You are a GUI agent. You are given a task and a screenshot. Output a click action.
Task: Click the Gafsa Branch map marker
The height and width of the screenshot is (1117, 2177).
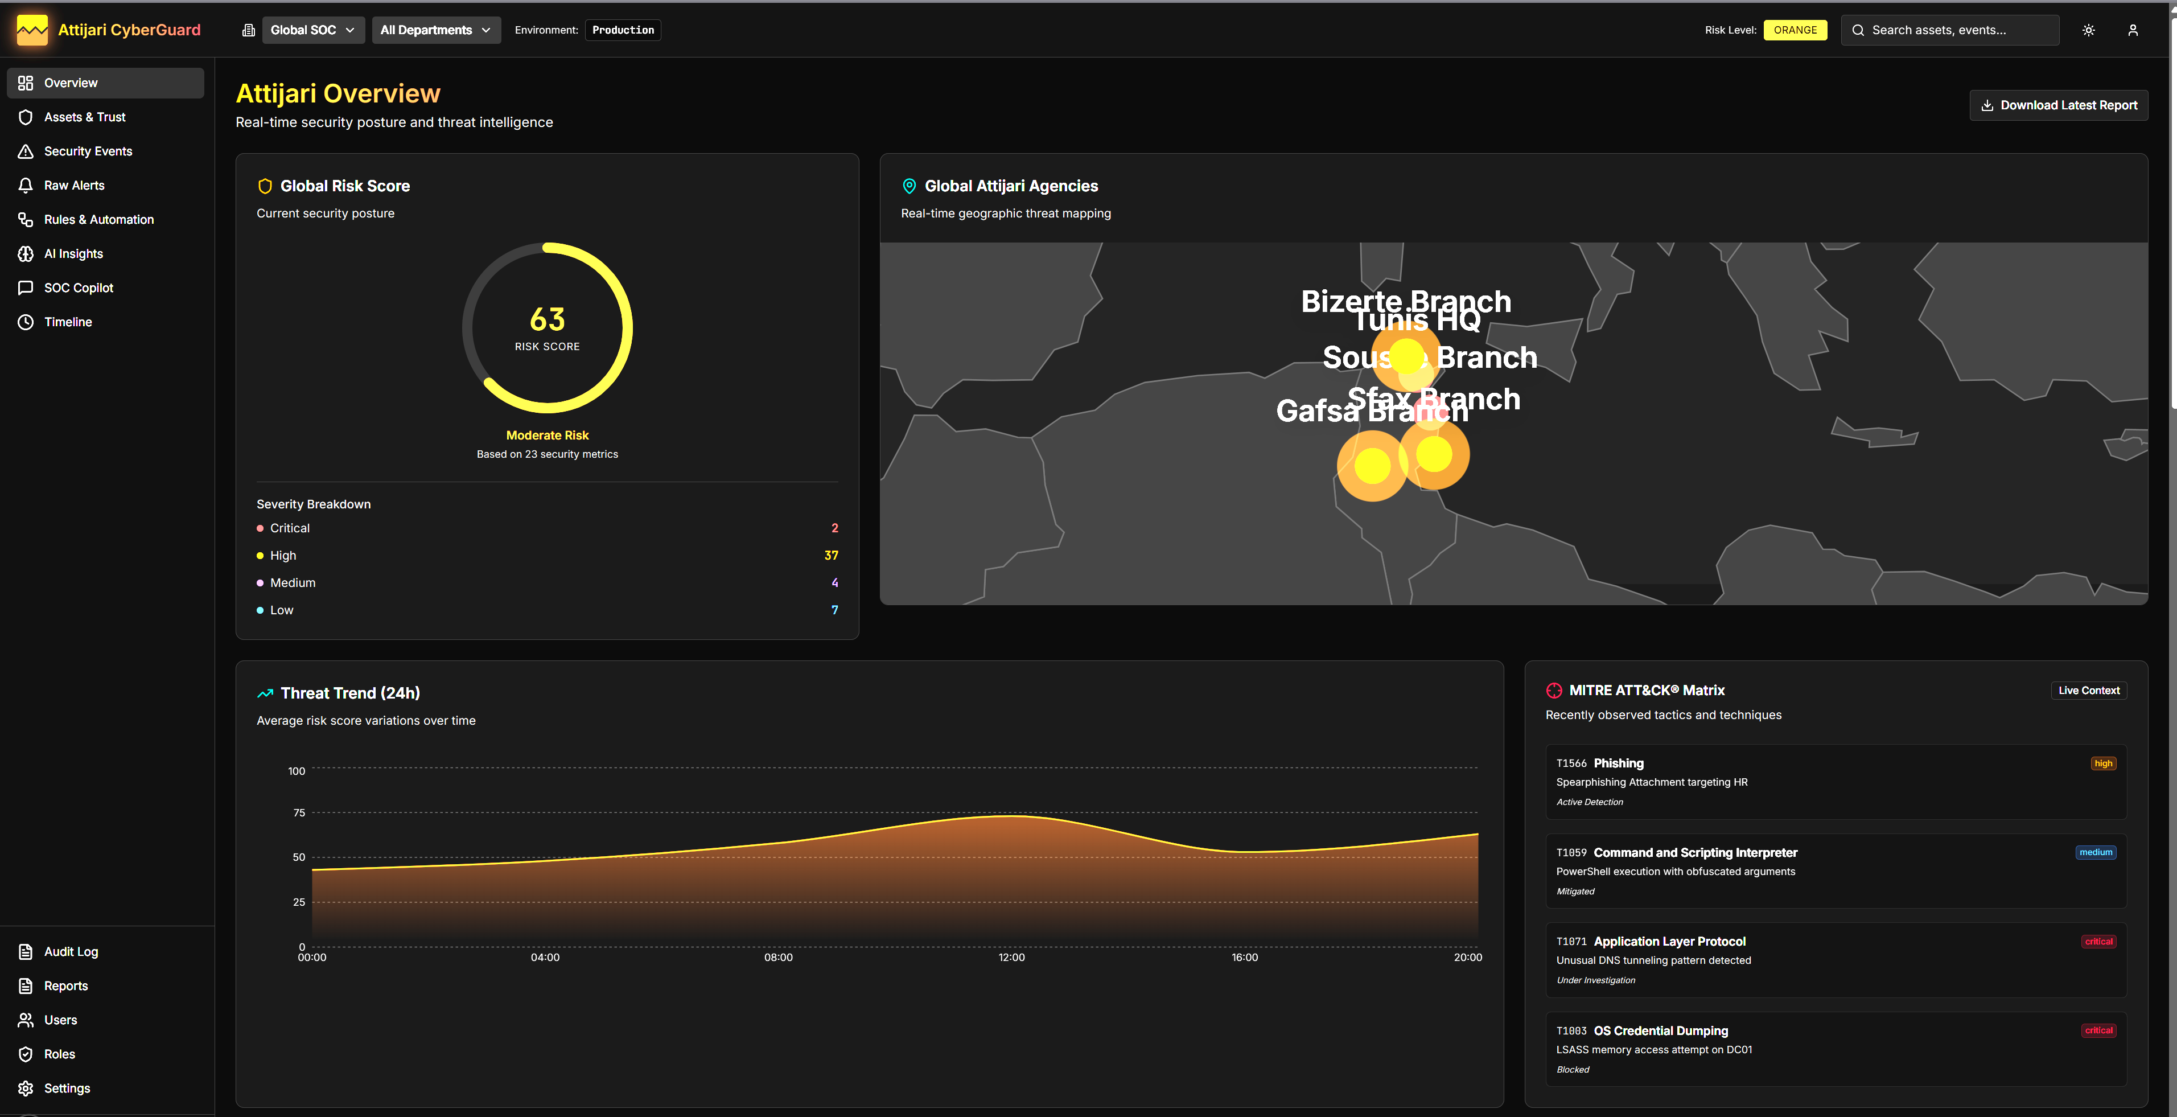[x=1372, y=465]
